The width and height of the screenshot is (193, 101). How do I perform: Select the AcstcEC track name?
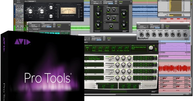tap(20, 15)
